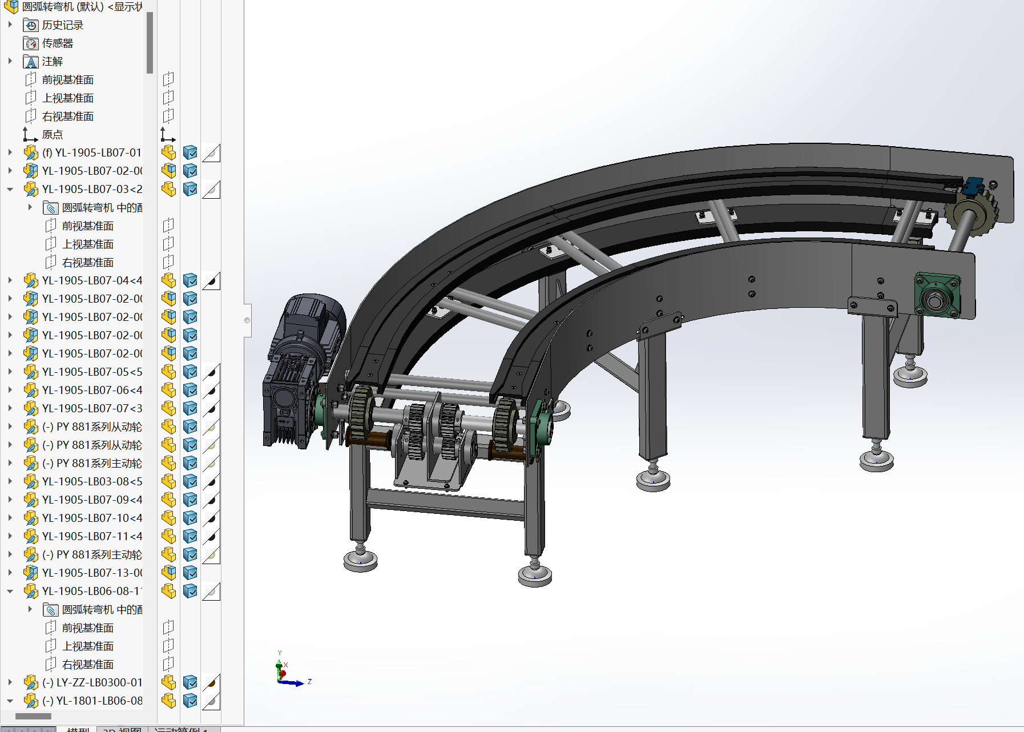Viewport: 1024px width, 732px height.
Task: Expand the LY-ZZ-LB0300-01 component node
Action: 10,682
